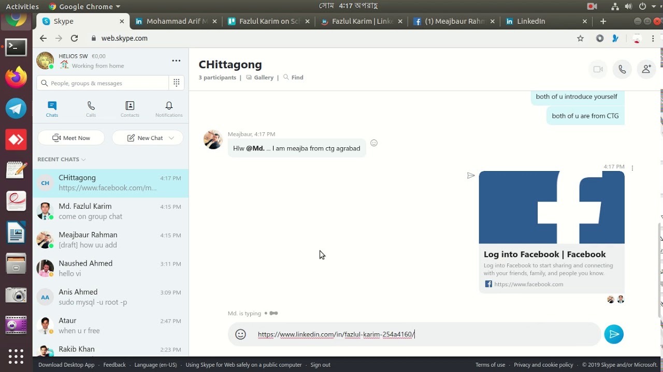Screen dimensions: 663x372
Task: Click the Meet Now button
Action: coord(71,138)
